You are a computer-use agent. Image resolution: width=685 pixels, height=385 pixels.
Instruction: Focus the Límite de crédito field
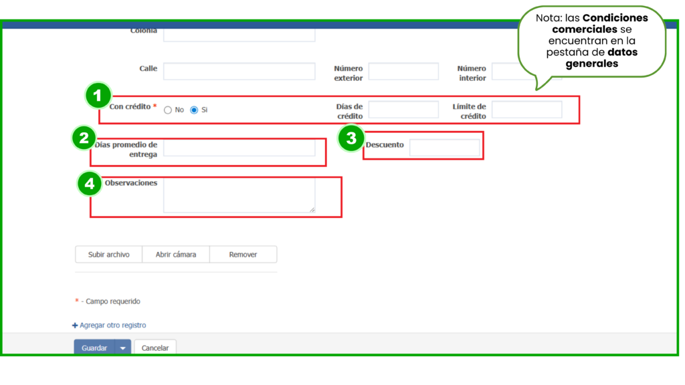tap(526, 110)
